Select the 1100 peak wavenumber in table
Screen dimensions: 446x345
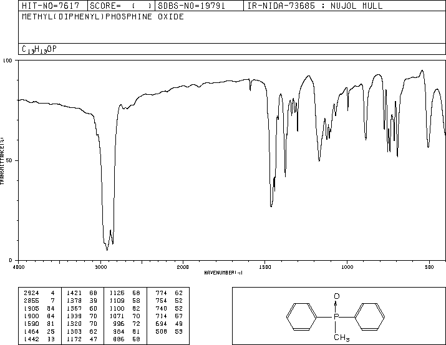pos(117,308)
